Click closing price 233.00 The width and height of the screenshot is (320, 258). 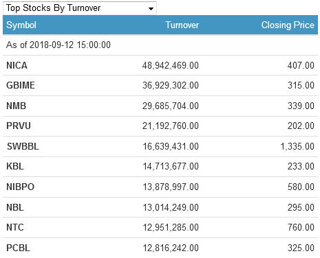pos(301,166)
